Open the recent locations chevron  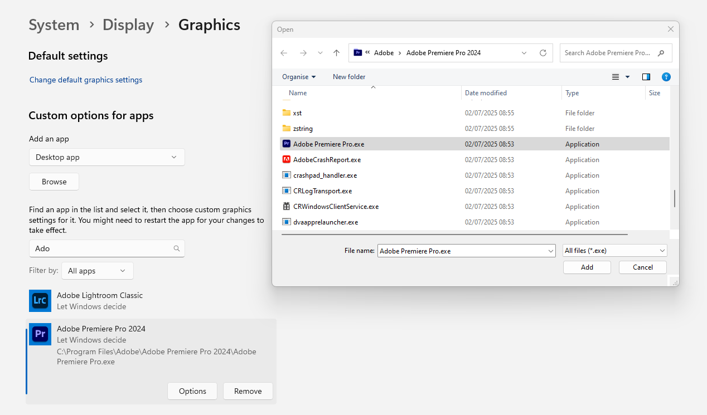tap(320, 53)
